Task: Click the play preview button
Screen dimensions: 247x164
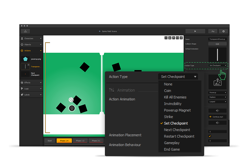Action: coord(195,31)
